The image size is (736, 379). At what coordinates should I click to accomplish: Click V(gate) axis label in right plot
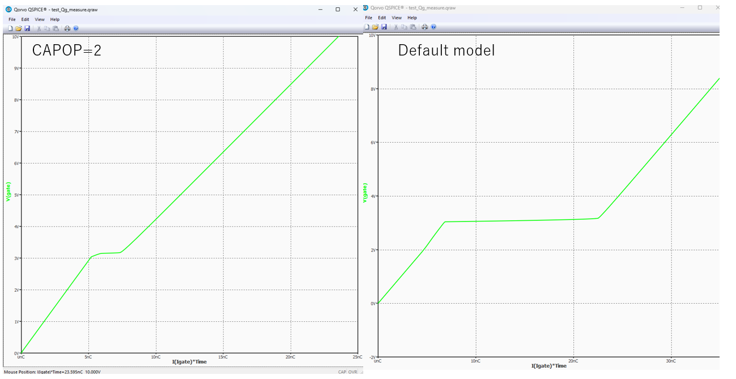364,194
